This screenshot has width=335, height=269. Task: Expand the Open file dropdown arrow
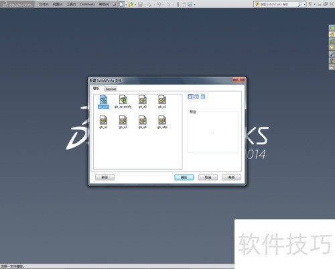click(135, 5)
